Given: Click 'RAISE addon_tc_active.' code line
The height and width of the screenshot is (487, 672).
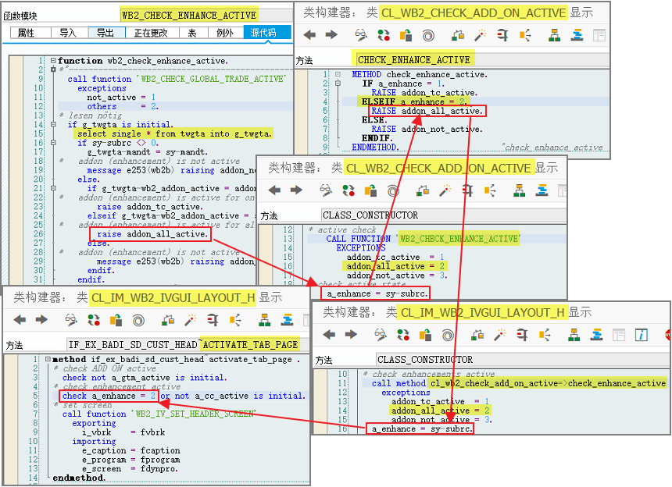Looking at the screenshot, I should coord(424,92).
